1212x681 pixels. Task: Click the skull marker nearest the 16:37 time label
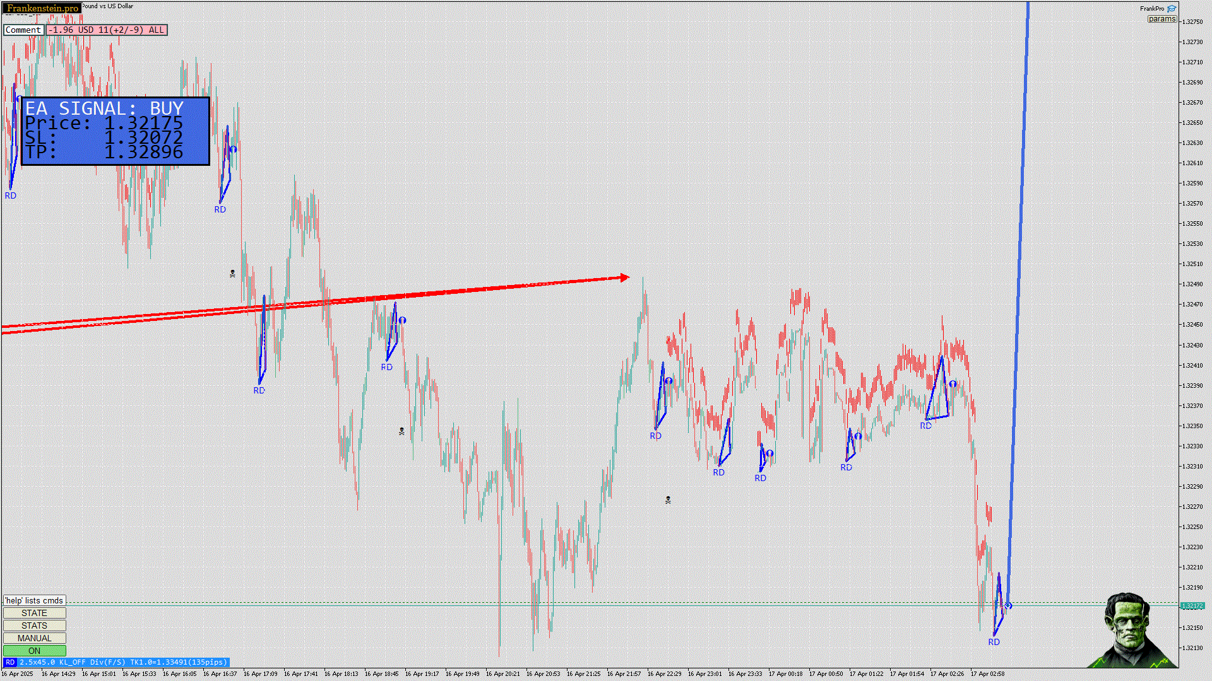pyautogui.click(x=232, y=274)
